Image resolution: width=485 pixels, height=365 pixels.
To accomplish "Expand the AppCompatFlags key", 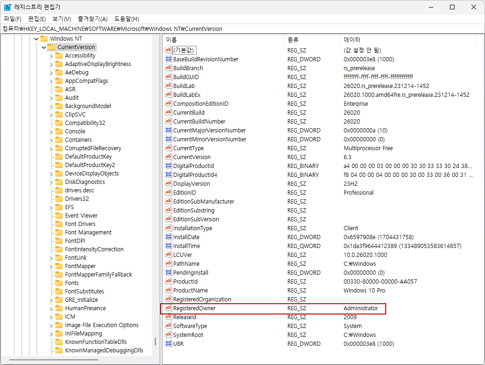I will (51, 81).
